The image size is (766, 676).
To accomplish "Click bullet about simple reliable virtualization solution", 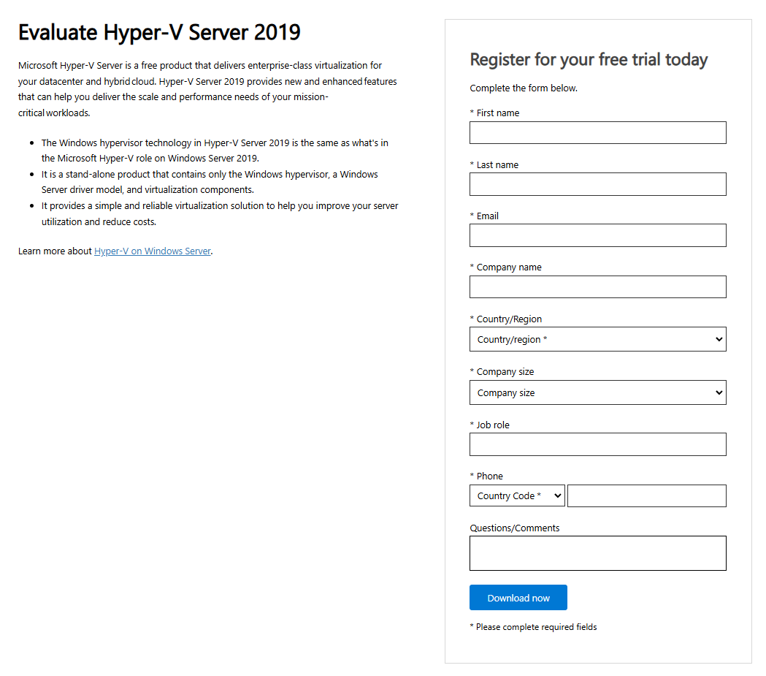I will click(220, 213).
